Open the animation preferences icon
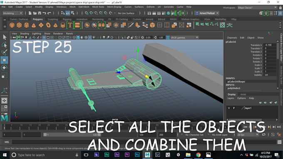Viewport: 283px width, 159px height. (x=279, y=135)
